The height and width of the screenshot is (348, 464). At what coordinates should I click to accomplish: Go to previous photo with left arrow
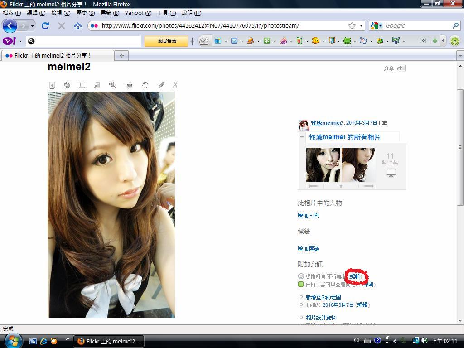point(313,186)
